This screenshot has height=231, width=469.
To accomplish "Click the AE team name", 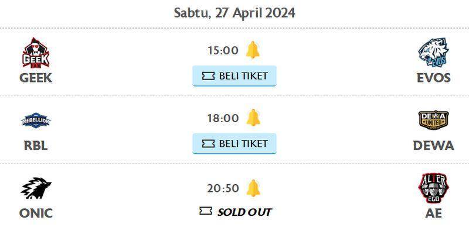I will pos(433,213).
